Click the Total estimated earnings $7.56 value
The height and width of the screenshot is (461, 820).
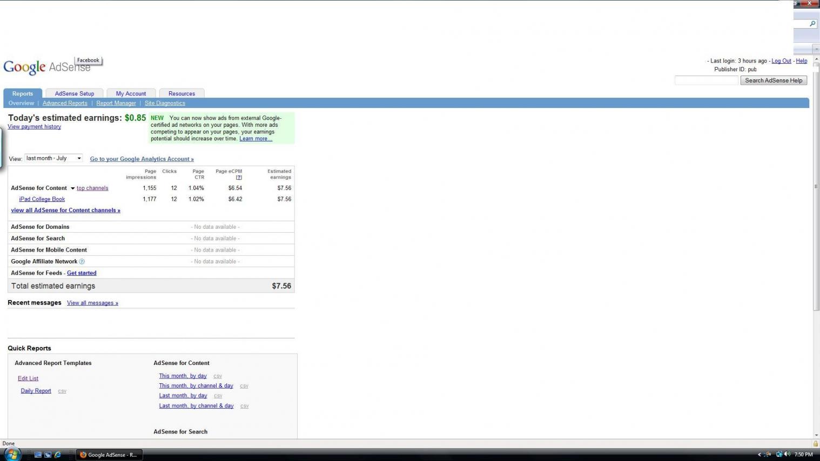tap(281, 286)
